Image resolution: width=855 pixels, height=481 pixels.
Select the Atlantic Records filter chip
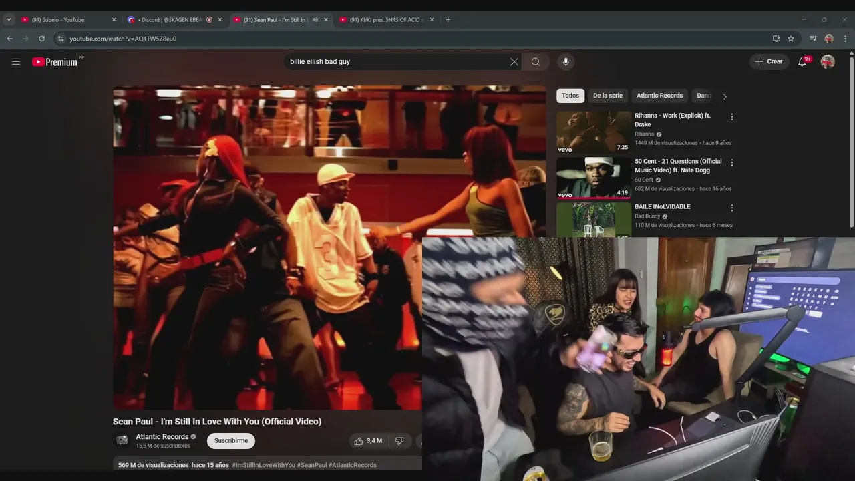click(659, 96)
